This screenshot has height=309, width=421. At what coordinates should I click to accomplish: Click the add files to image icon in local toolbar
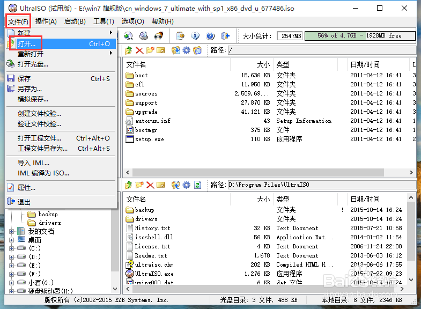click(x=176, y=185)
